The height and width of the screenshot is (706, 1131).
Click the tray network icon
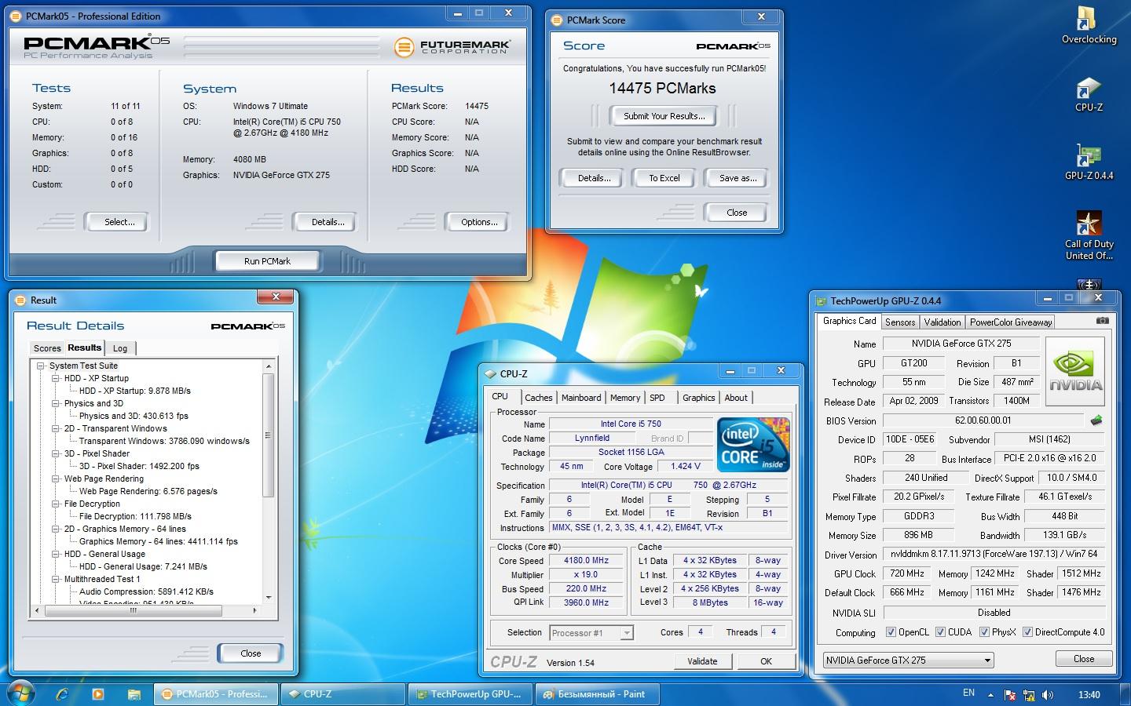tap(1028, 695)
